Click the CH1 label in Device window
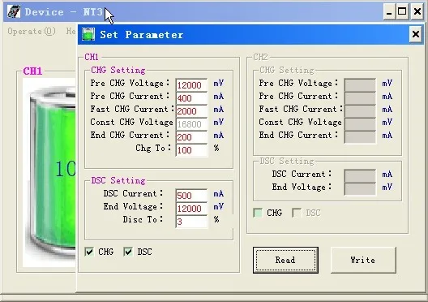The height and width of the screenshot is (302, 428). pos(32,71)
